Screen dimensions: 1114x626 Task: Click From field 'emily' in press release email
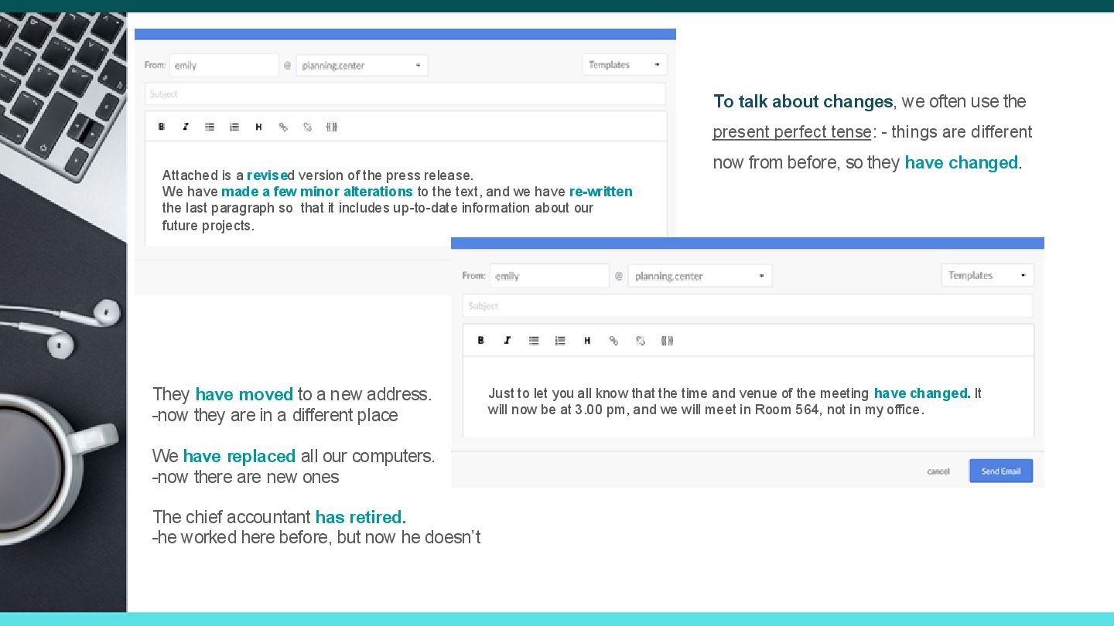click(x=224, y=65)
